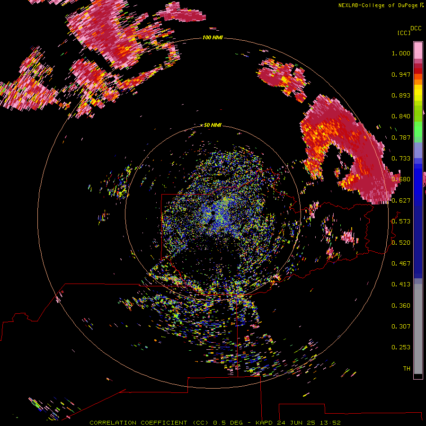This screenshot has width=426, height=426.
Task: Click the 100 NMI range ring label
Action: [213, 37]
